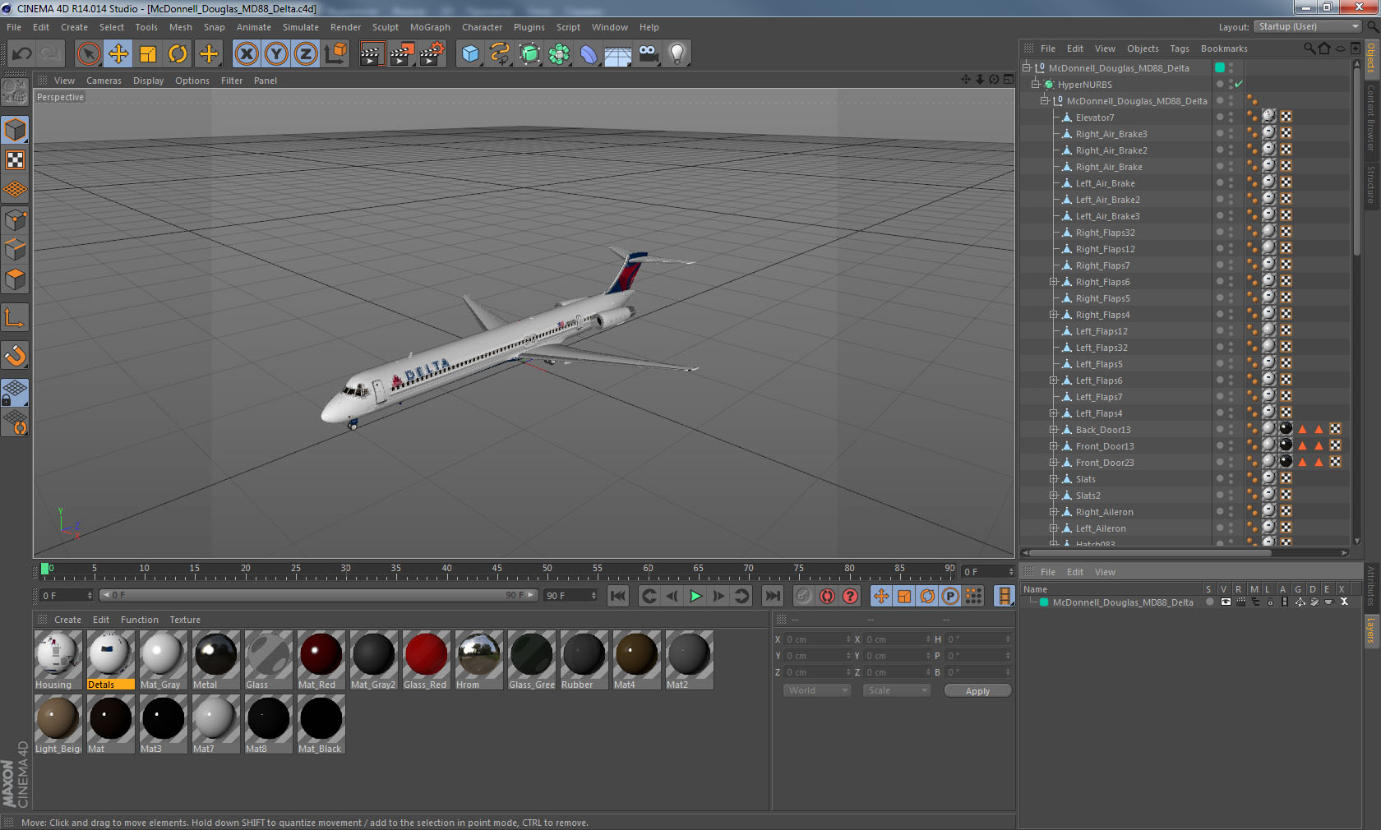Play the animation forward
The height and width of the screenshot is (830, 1381).
tap(695, 596)
